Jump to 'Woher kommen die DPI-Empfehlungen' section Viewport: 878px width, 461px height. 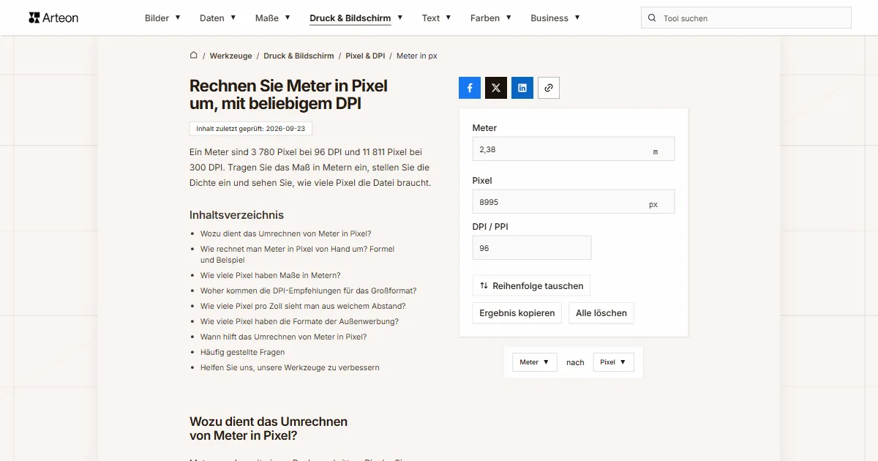(309, 291)
